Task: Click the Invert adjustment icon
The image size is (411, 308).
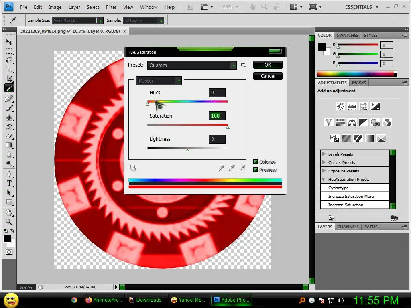Action: [334, 138]
